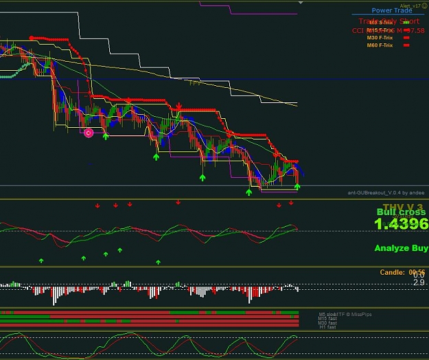Click the pink circle marker on the chart

click(89, 133)
